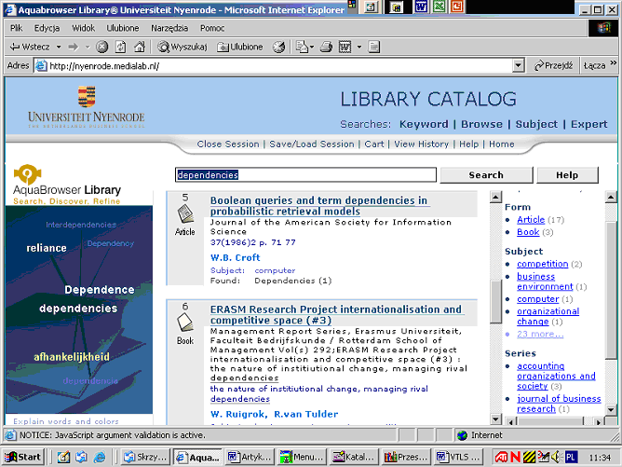
Task: Click the Windows Start button
Action: pyautogui.click(x=24, y=457)
